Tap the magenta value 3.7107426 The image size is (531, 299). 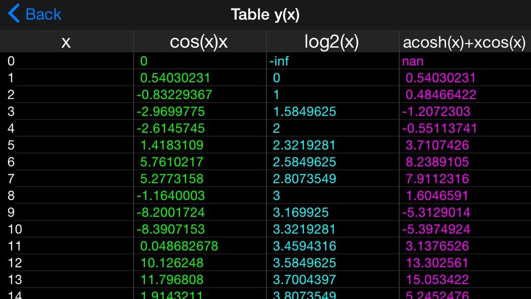point(437,145)
